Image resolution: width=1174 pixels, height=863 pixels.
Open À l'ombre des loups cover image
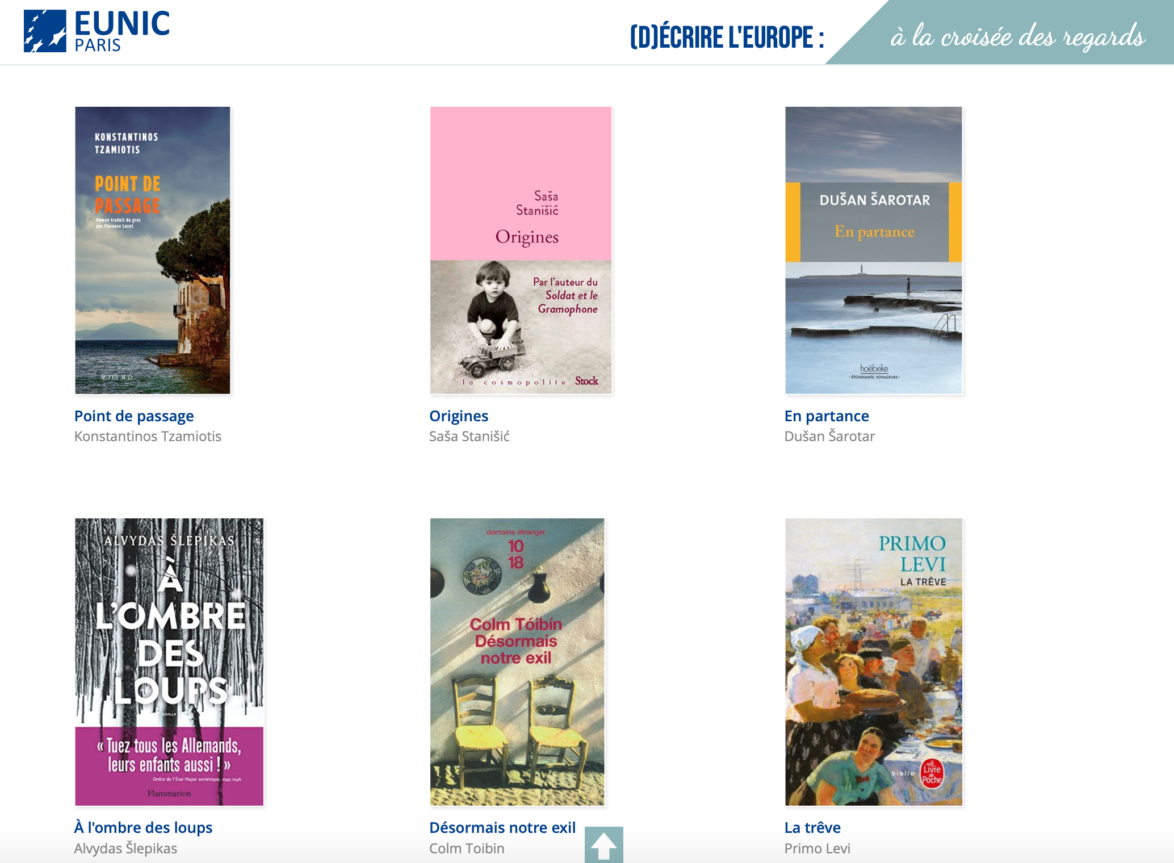click(169, 662)
